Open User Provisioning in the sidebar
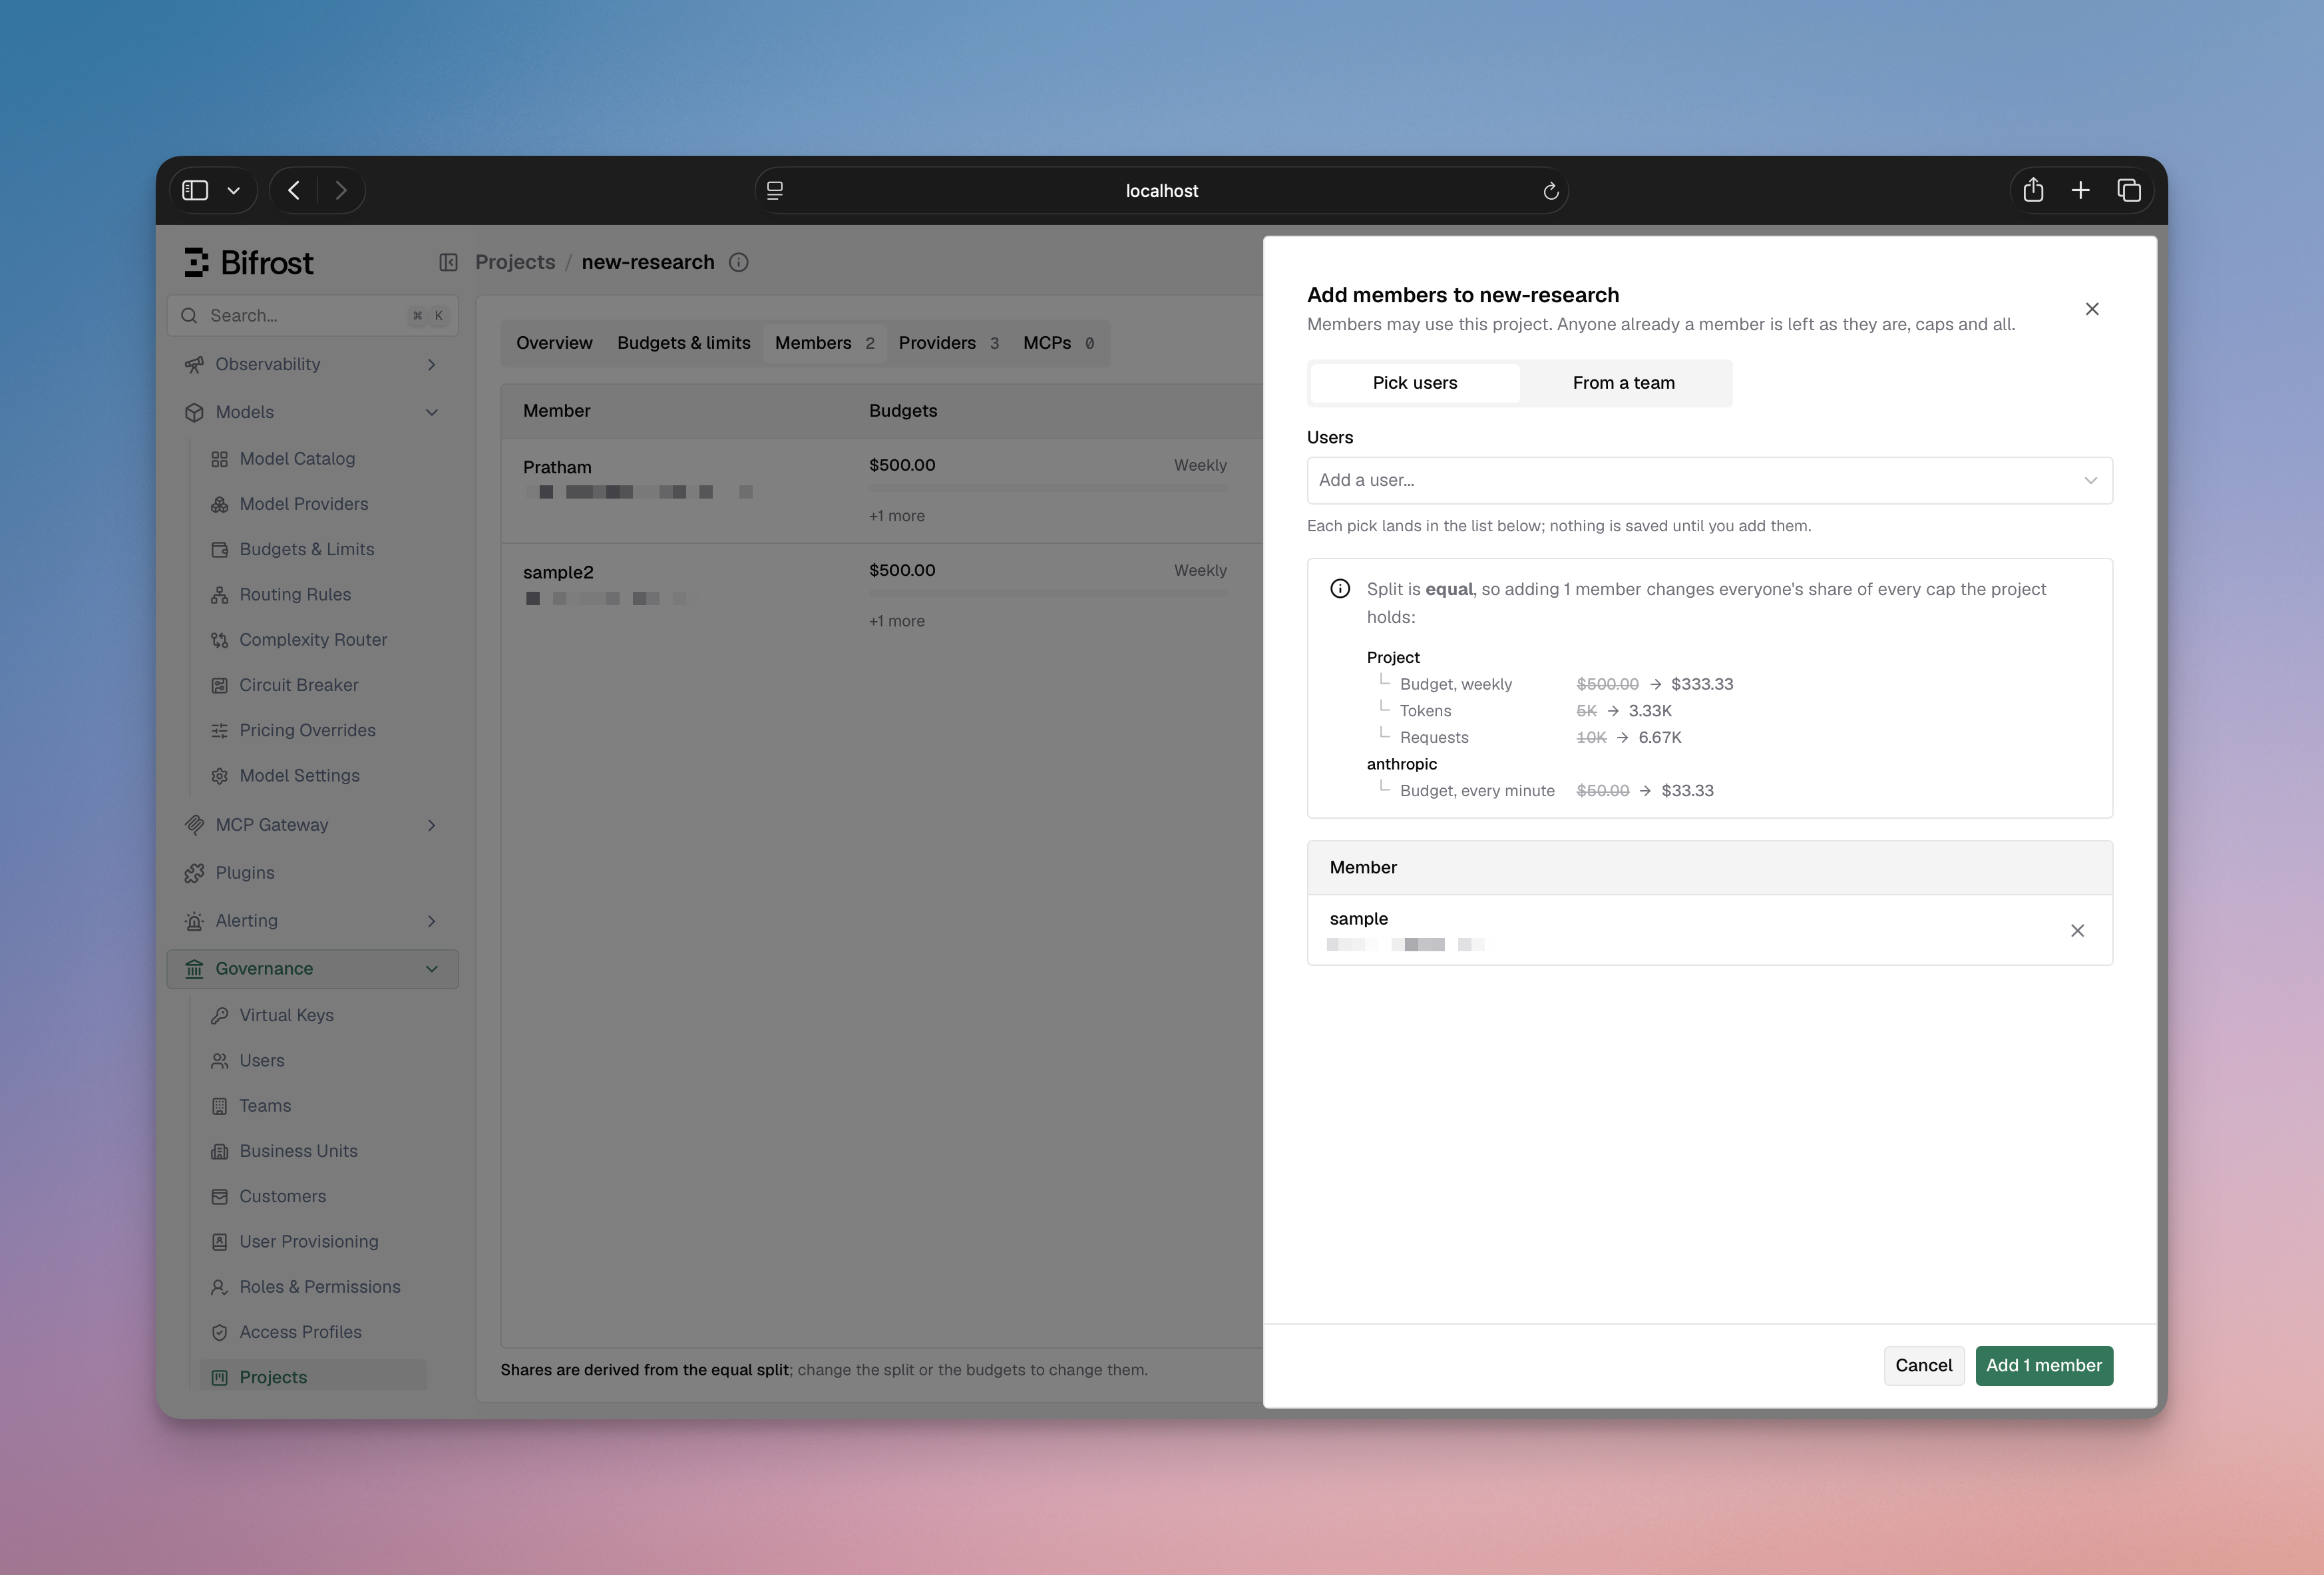This screenshot has width=2324, height=1575. 308,1242
